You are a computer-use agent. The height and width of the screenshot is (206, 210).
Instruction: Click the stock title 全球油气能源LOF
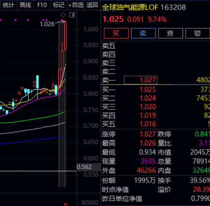(x=130, y=7)
